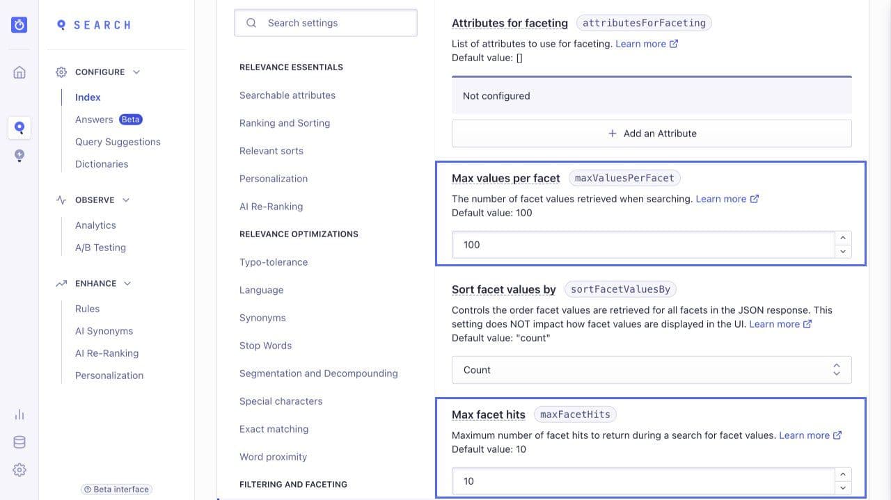Open Analytics under Observe
This screenshot has width=891, height=500.
[x=95, y=225]
